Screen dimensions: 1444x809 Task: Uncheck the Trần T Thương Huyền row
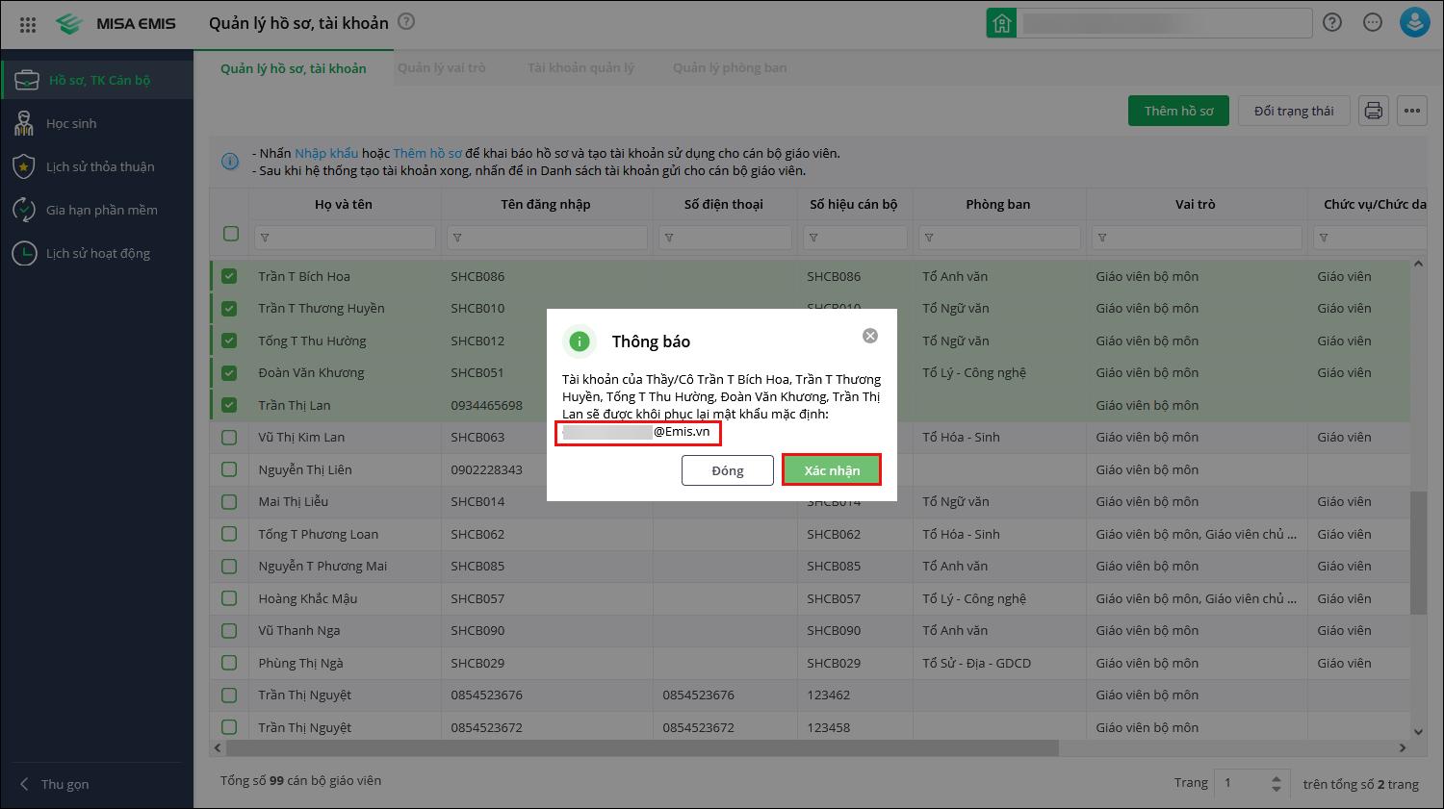click(229, 309)
